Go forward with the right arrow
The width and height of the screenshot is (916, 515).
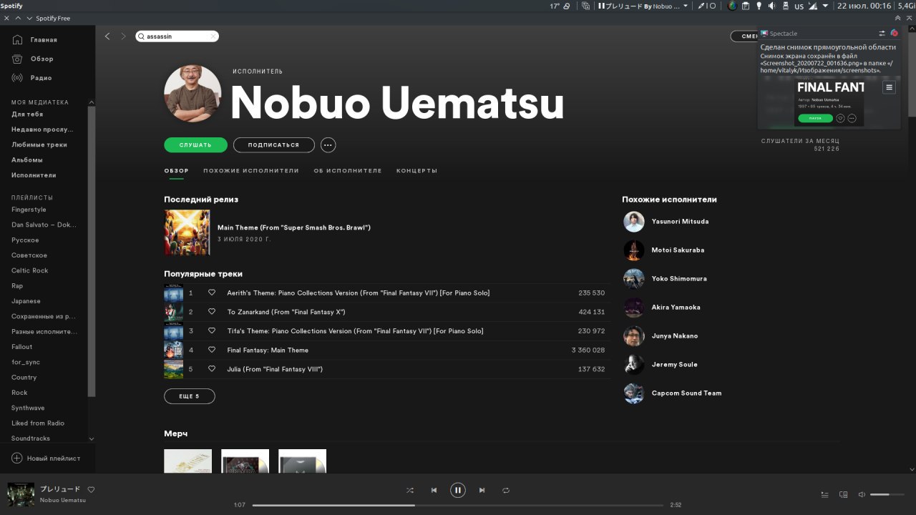tap(123, 36)
